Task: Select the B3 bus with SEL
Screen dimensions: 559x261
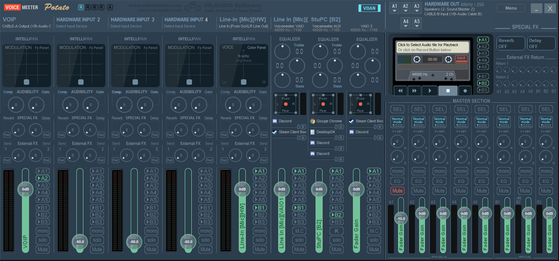Action: tap(546, 109)
